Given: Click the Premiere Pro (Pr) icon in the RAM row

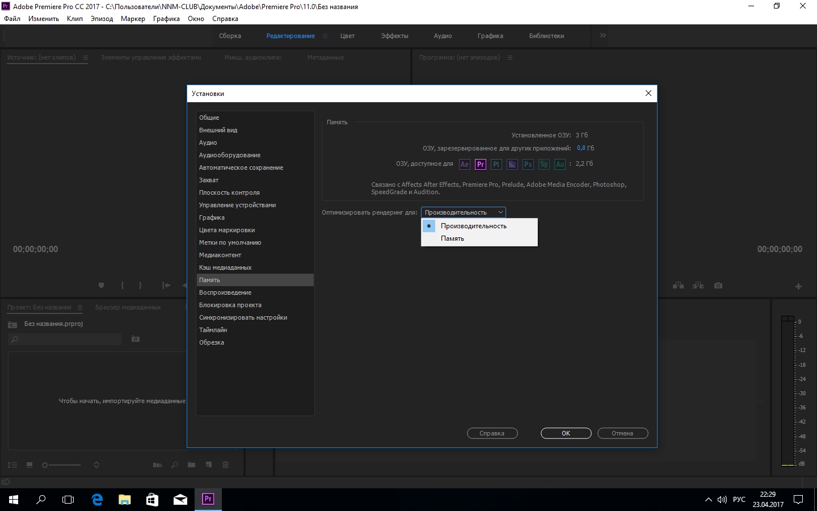Looking at the screenshot, I should coord(481,164).
